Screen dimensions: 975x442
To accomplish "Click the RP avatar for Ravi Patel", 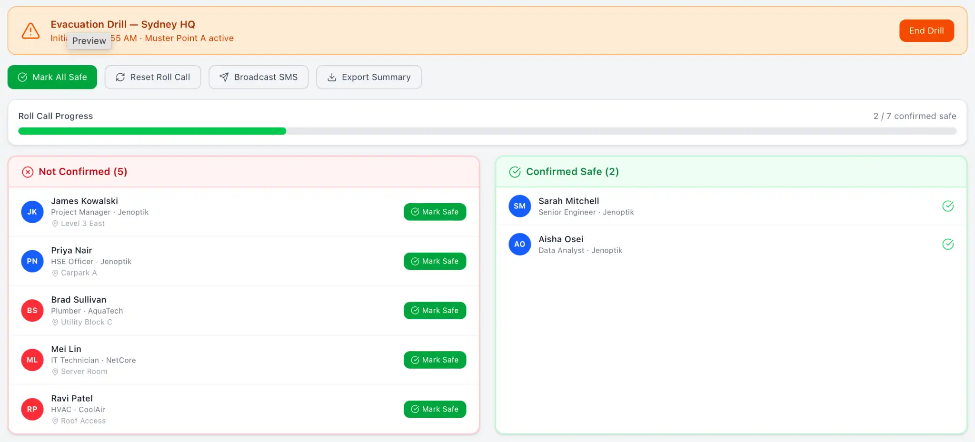I will pyautogui.click(x=32, y=409).
